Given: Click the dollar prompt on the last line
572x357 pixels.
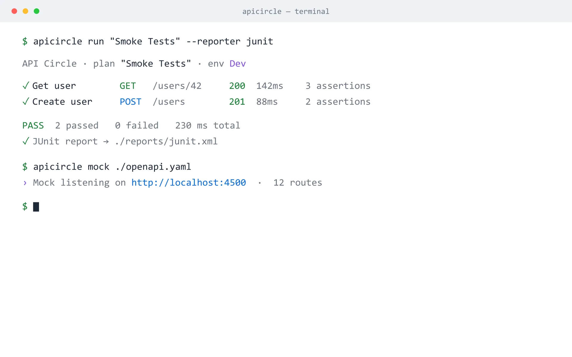Looking at the screenshot, I should tap(25, 206).
